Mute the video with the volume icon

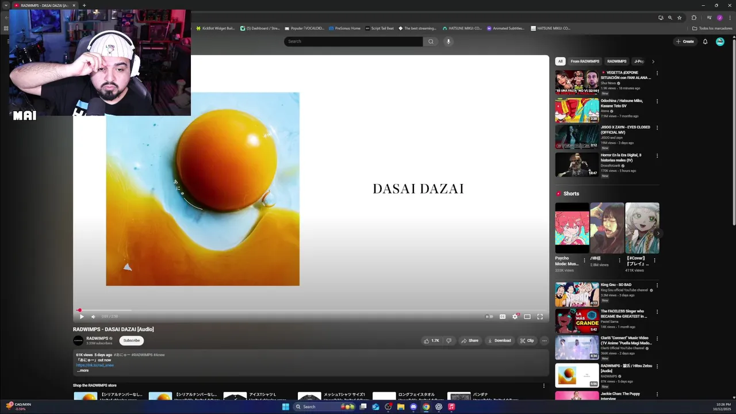tap(93, 316)
